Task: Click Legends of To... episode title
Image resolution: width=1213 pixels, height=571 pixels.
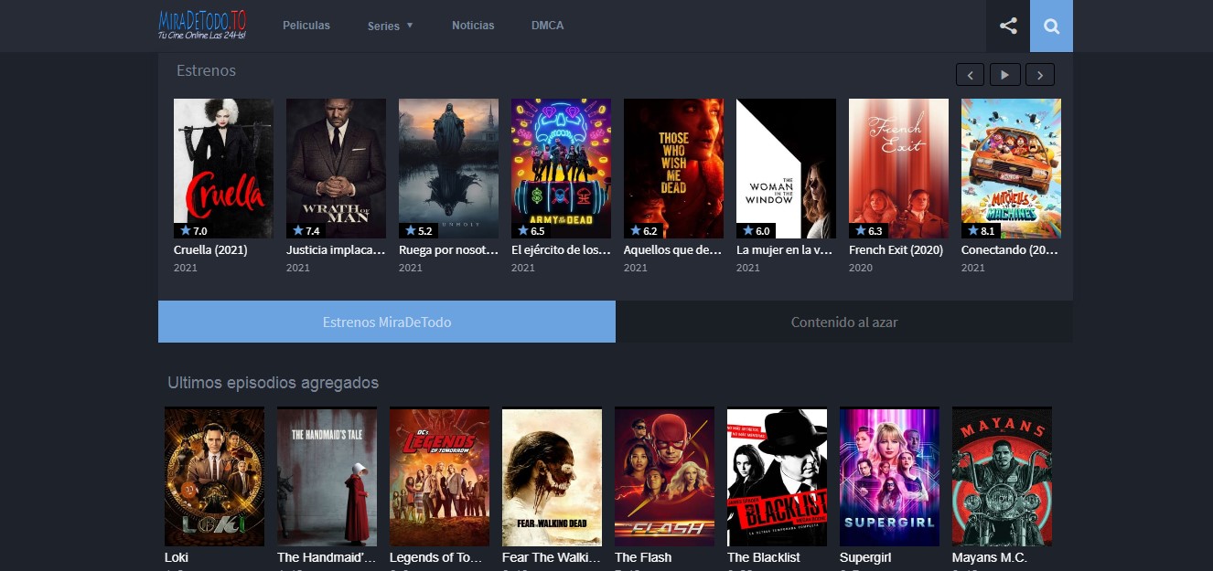Action: (436, 557)
